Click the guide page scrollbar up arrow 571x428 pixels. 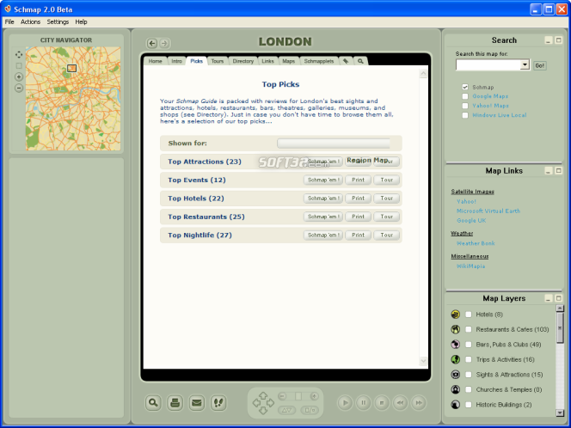tap(423, 74)
